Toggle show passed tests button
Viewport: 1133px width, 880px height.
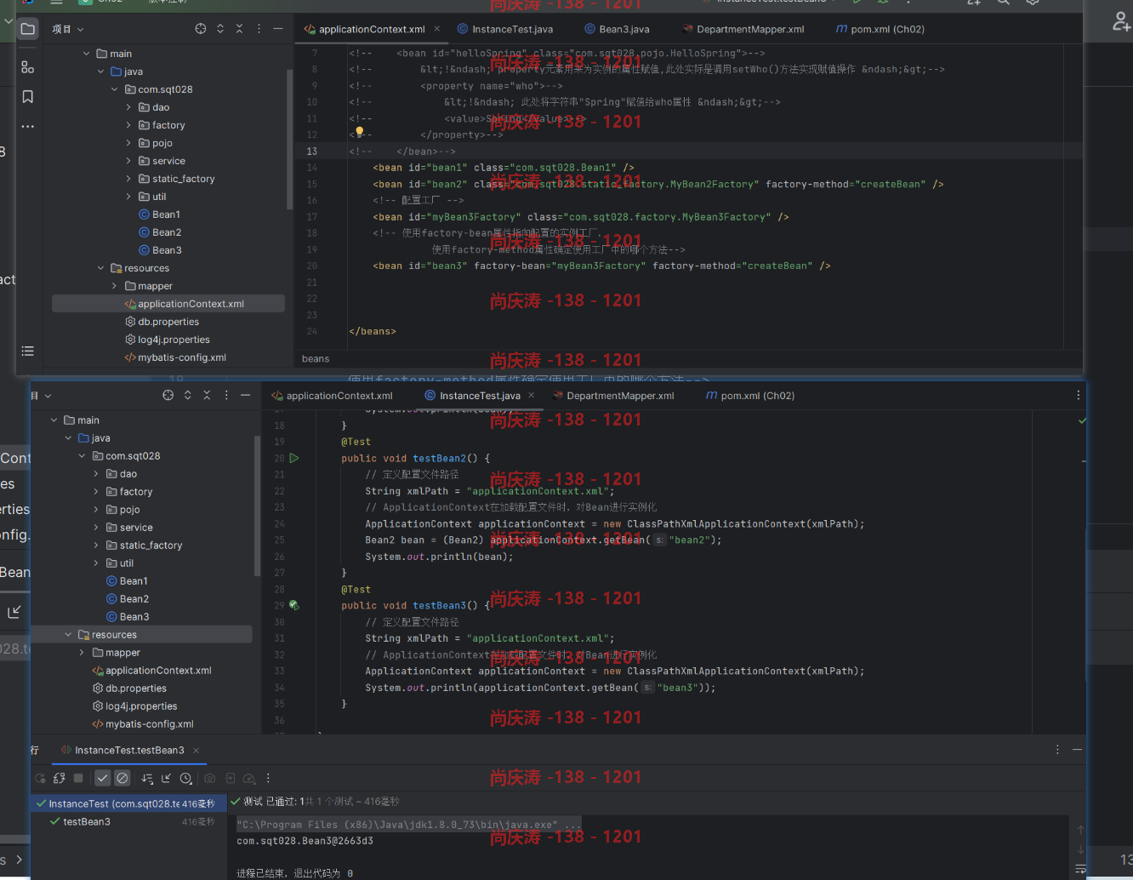point(103,778)
